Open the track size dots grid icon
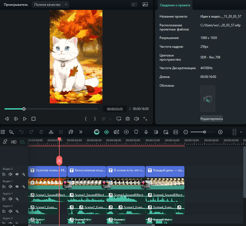 (x=234, y=132)
